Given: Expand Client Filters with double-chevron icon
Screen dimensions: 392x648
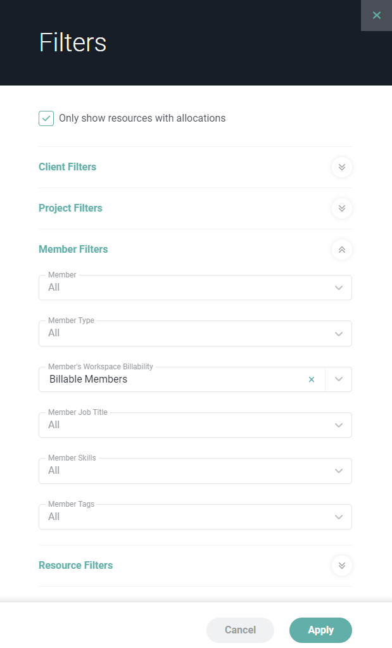Looking at the screenshot, I should 341,167.
